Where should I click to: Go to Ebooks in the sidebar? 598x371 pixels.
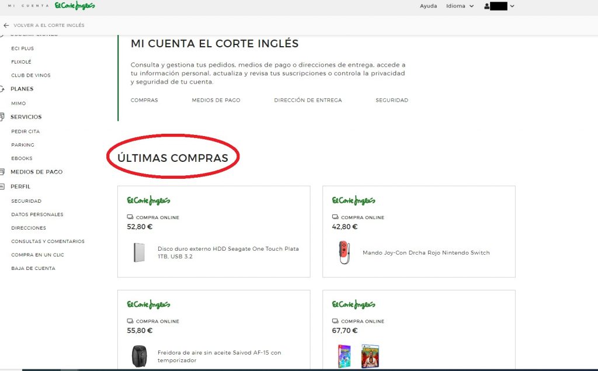coord(22,158)
